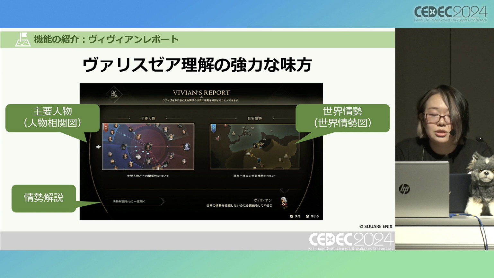Screen dimensions: 494x278
Task: Click the 世界情勢 heading above the map
Action: tap(255, 119)
